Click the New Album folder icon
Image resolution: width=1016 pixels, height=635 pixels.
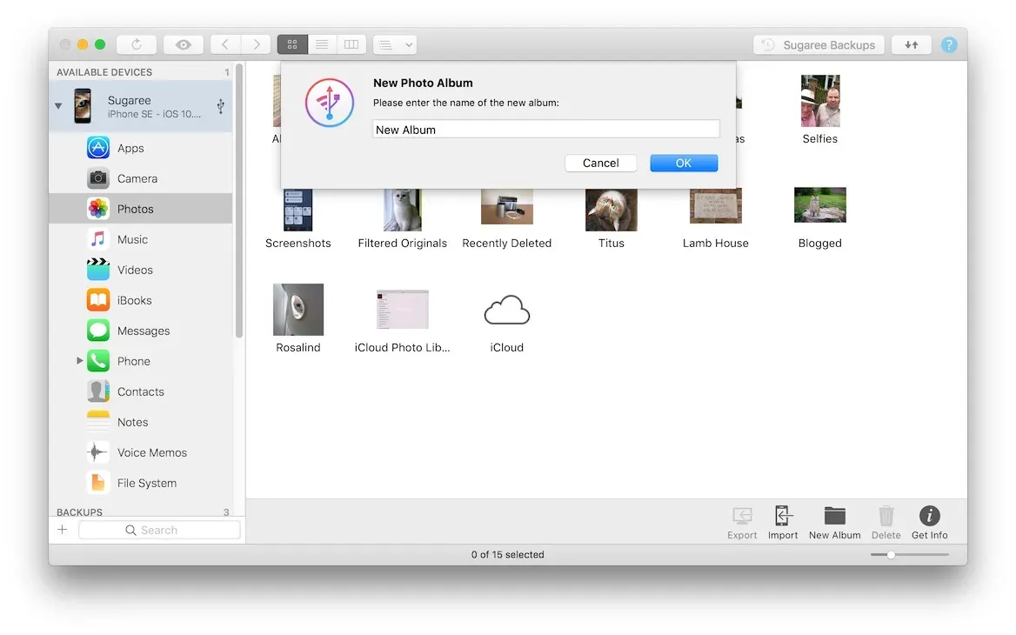tap(834, 517)
